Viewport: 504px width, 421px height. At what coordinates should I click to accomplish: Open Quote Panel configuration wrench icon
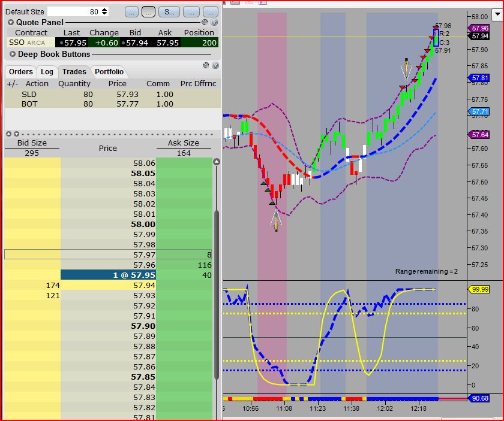[205, 22]
